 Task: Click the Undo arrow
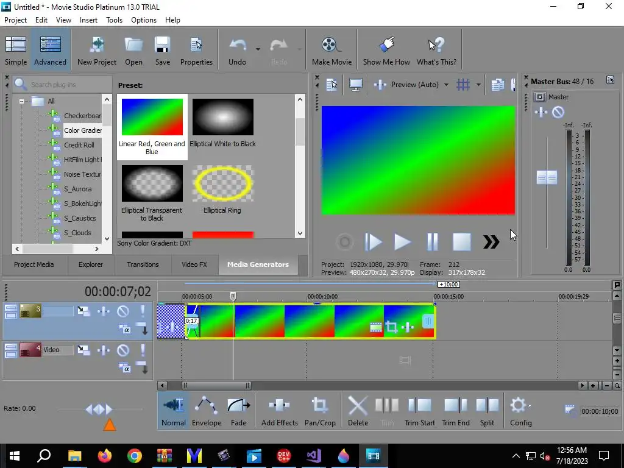coord(237,50)
